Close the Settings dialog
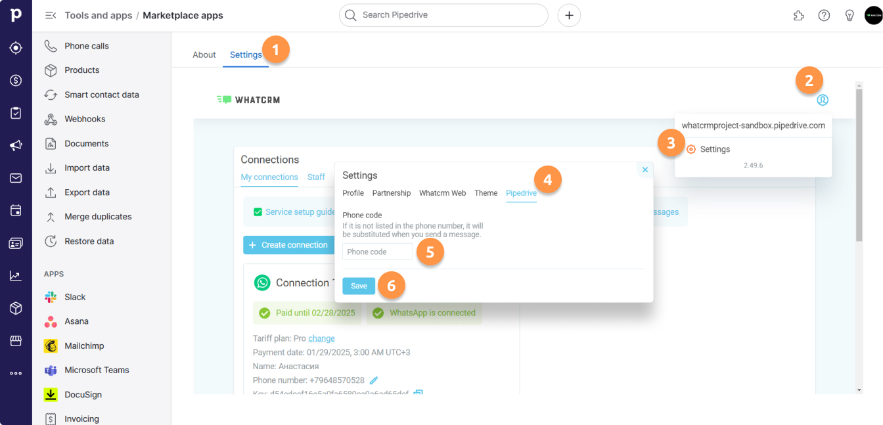Viewport: 883px width, 425px height. point(645,169)
